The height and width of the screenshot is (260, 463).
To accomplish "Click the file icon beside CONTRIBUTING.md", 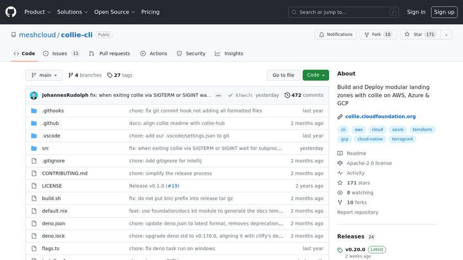I will click(34, 174).
